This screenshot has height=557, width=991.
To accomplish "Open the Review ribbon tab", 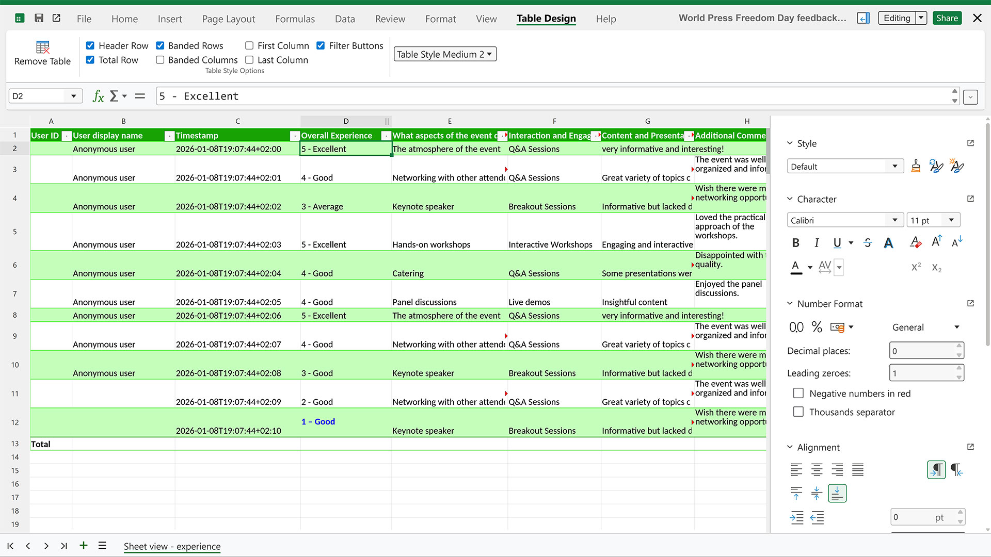I will click(390, 19).
